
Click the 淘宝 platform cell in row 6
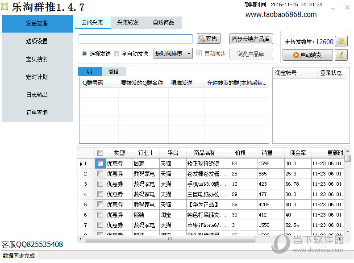pyautogui.click(x=173, y=215)
